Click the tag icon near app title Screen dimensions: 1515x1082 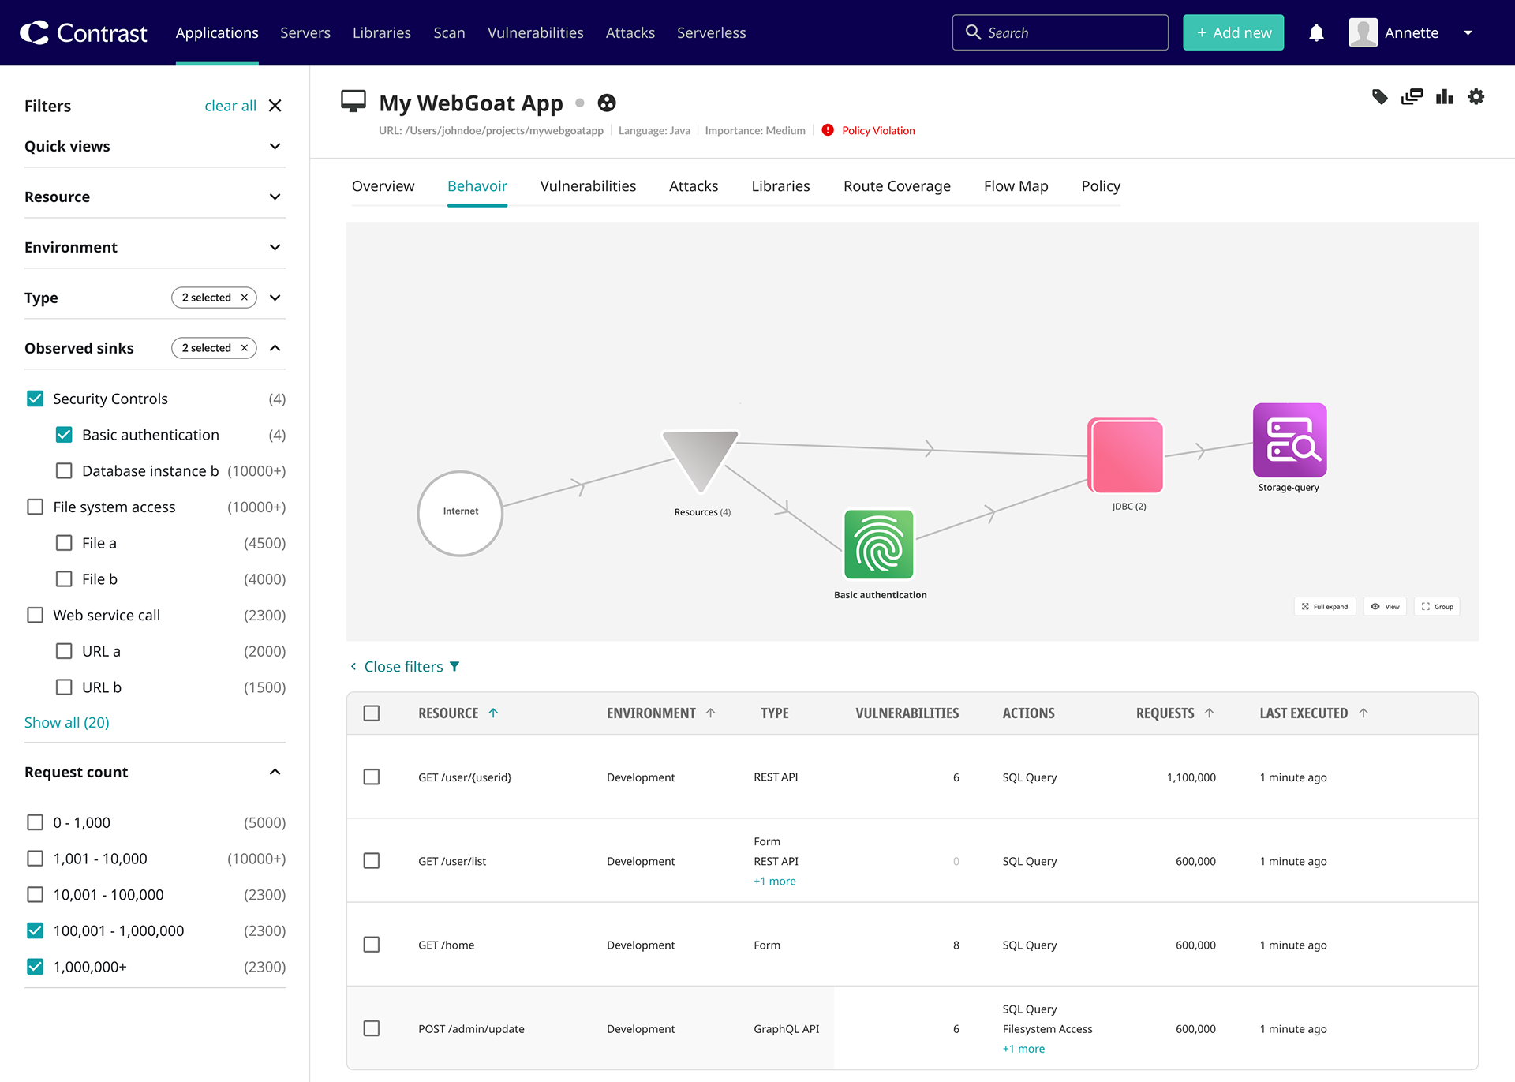1379,97
